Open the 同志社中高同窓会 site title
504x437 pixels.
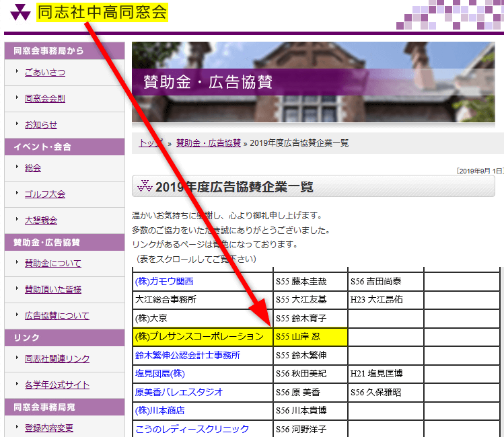(102, 12)
